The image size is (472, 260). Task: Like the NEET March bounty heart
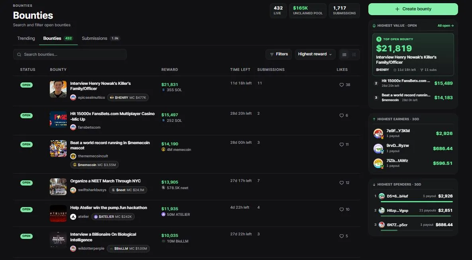341,183
